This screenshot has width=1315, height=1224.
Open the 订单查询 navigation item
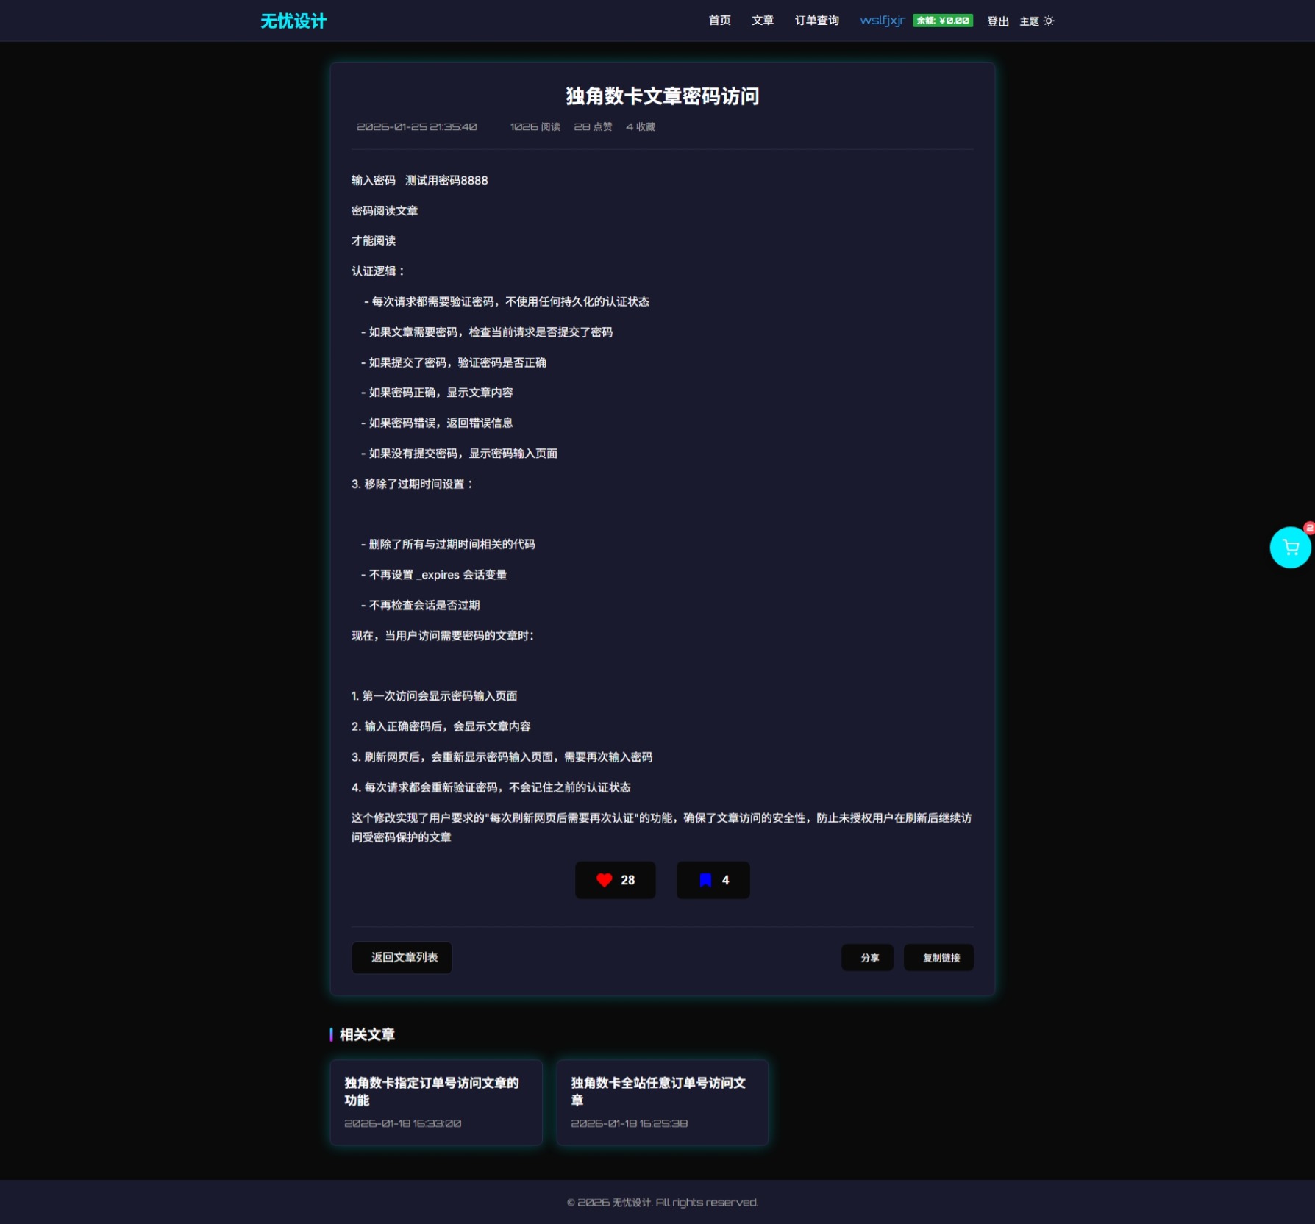[x=816, y=21]
